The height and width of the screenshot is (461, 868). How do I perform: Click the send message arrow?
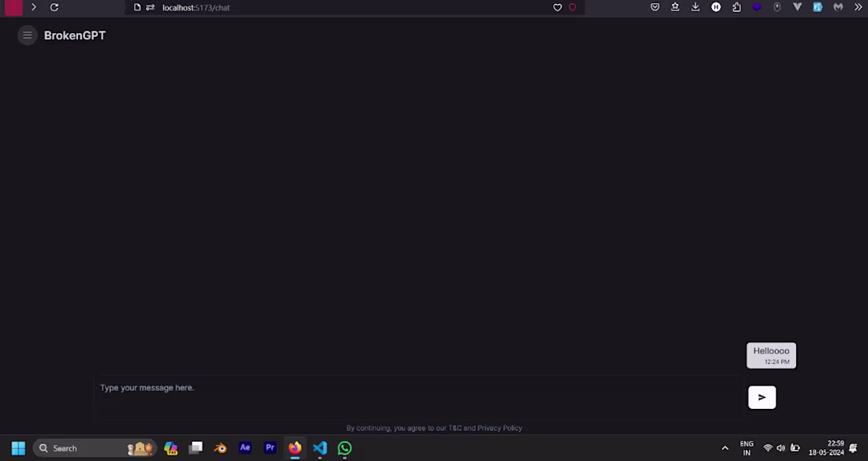point(761,397)
